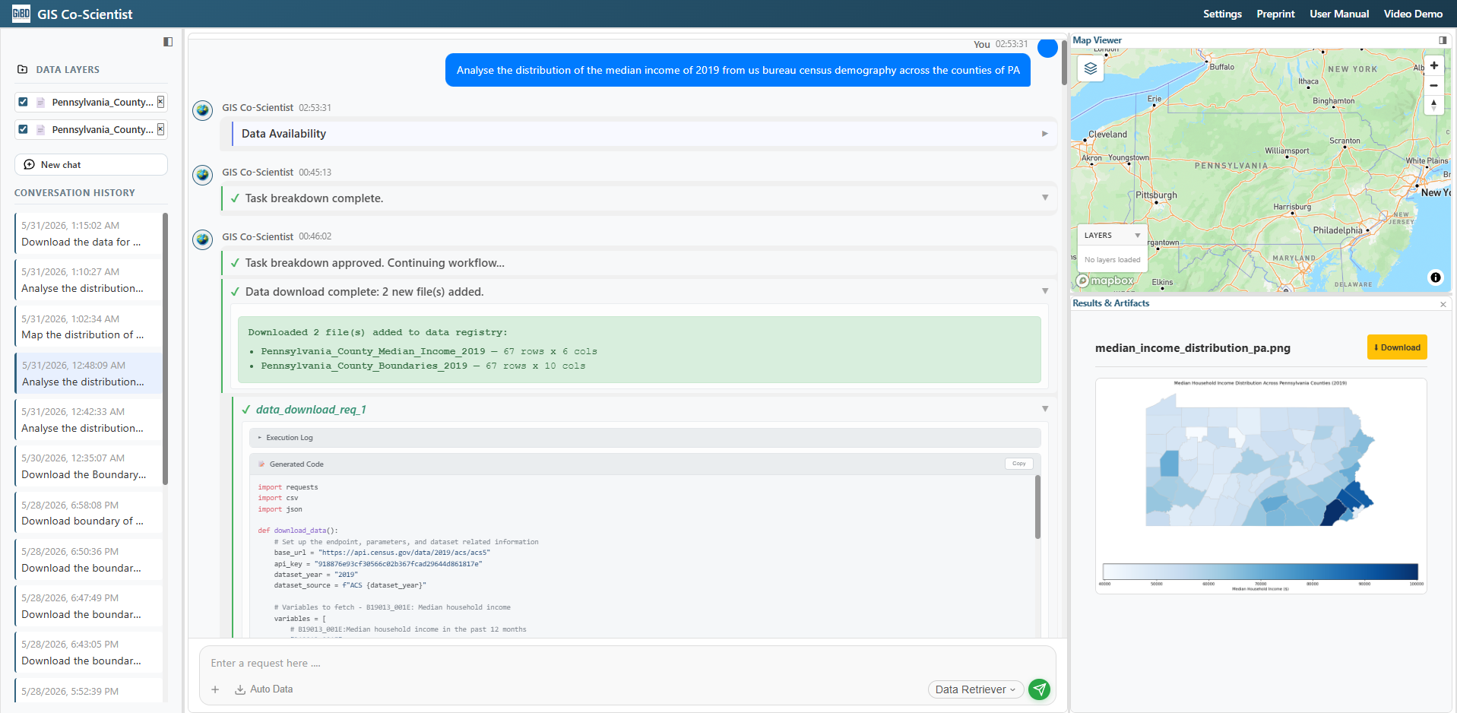The image size is (1457, 713).
Task: Open conversation from 5/31/2026, 1:15:02 AM
Action: click(89, 234)
